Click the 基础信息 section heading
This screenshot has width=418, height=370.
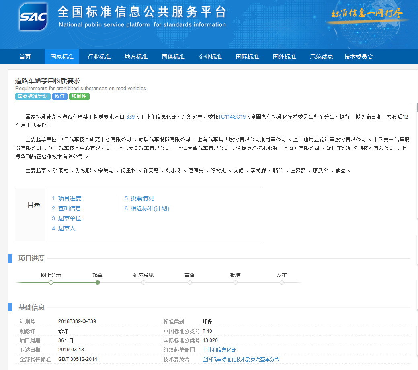pyautogui.click(x=31, y=307)
